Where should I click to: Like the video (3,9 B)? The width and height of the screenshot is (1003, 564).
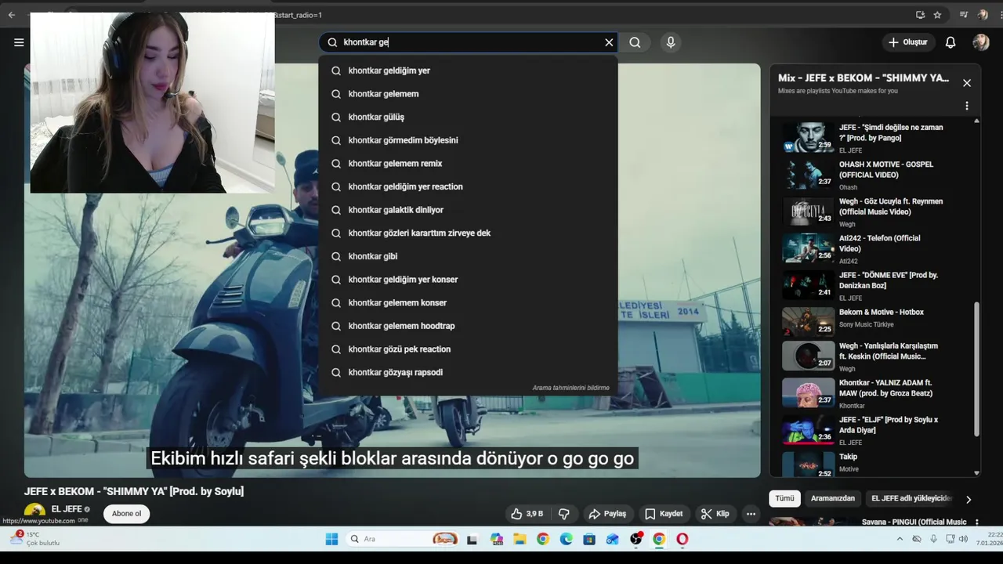[x=527, y=514]
